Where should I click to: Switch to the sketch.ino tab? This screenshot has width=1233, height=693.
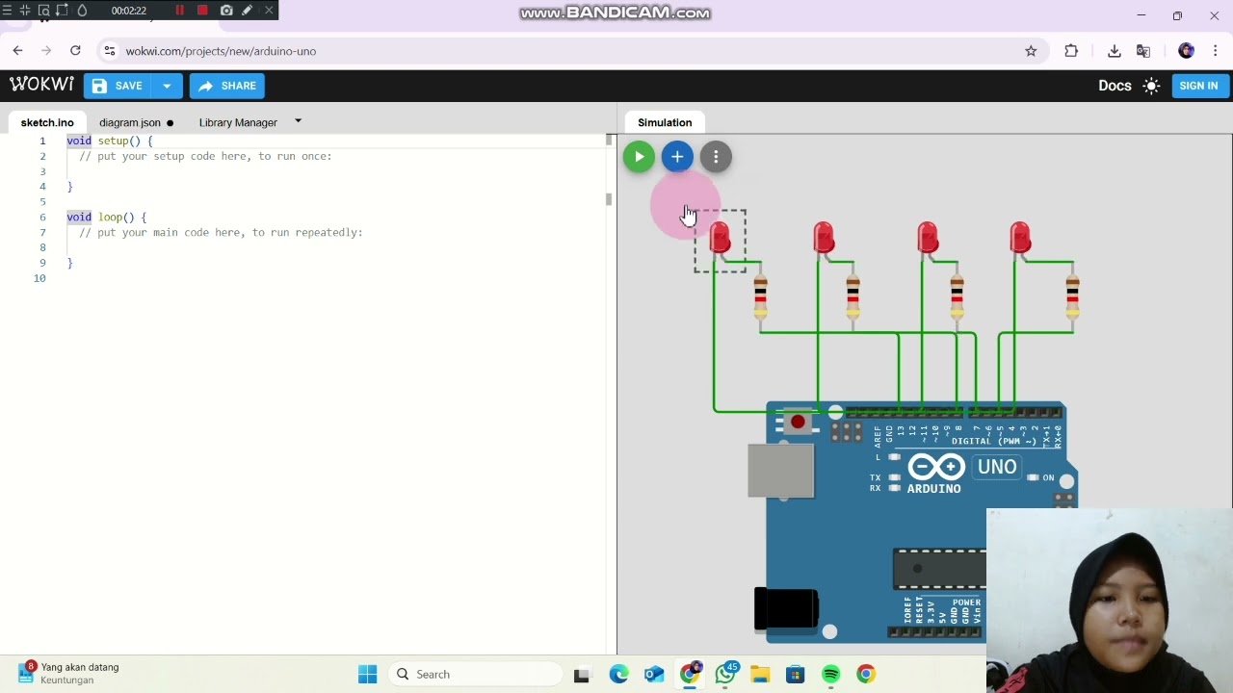(x=47, y=122)
